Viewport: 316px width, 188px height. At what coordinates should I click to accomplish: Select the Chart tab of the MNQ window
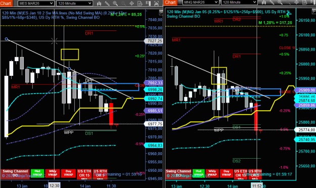(170, 2)
